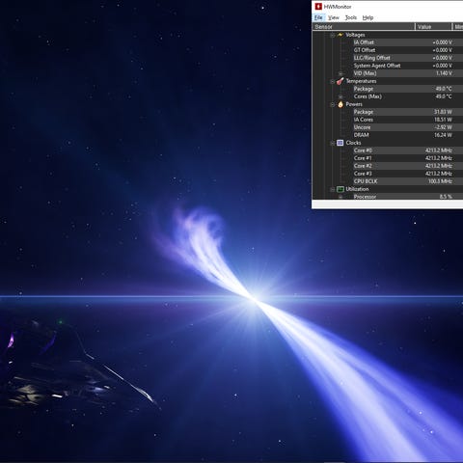The height and width of the screenshot is (463, 463).
Task: Click the 31.83 W package power value
Action: 443,112
